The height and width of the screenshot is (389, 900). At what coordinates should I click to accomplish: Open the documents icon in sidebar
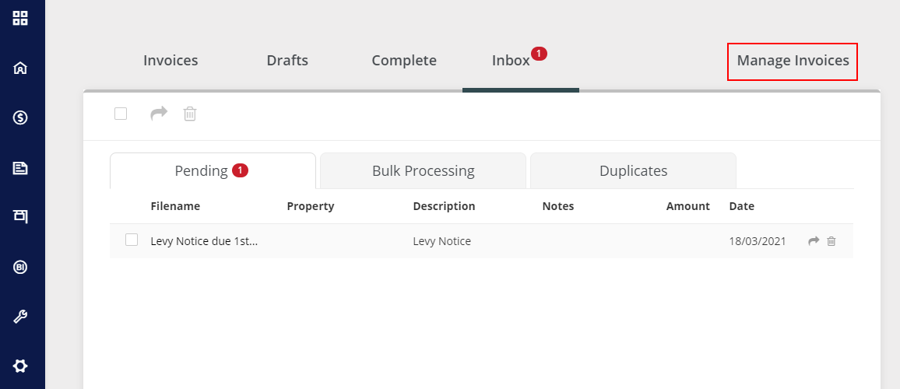pos(20,167)
